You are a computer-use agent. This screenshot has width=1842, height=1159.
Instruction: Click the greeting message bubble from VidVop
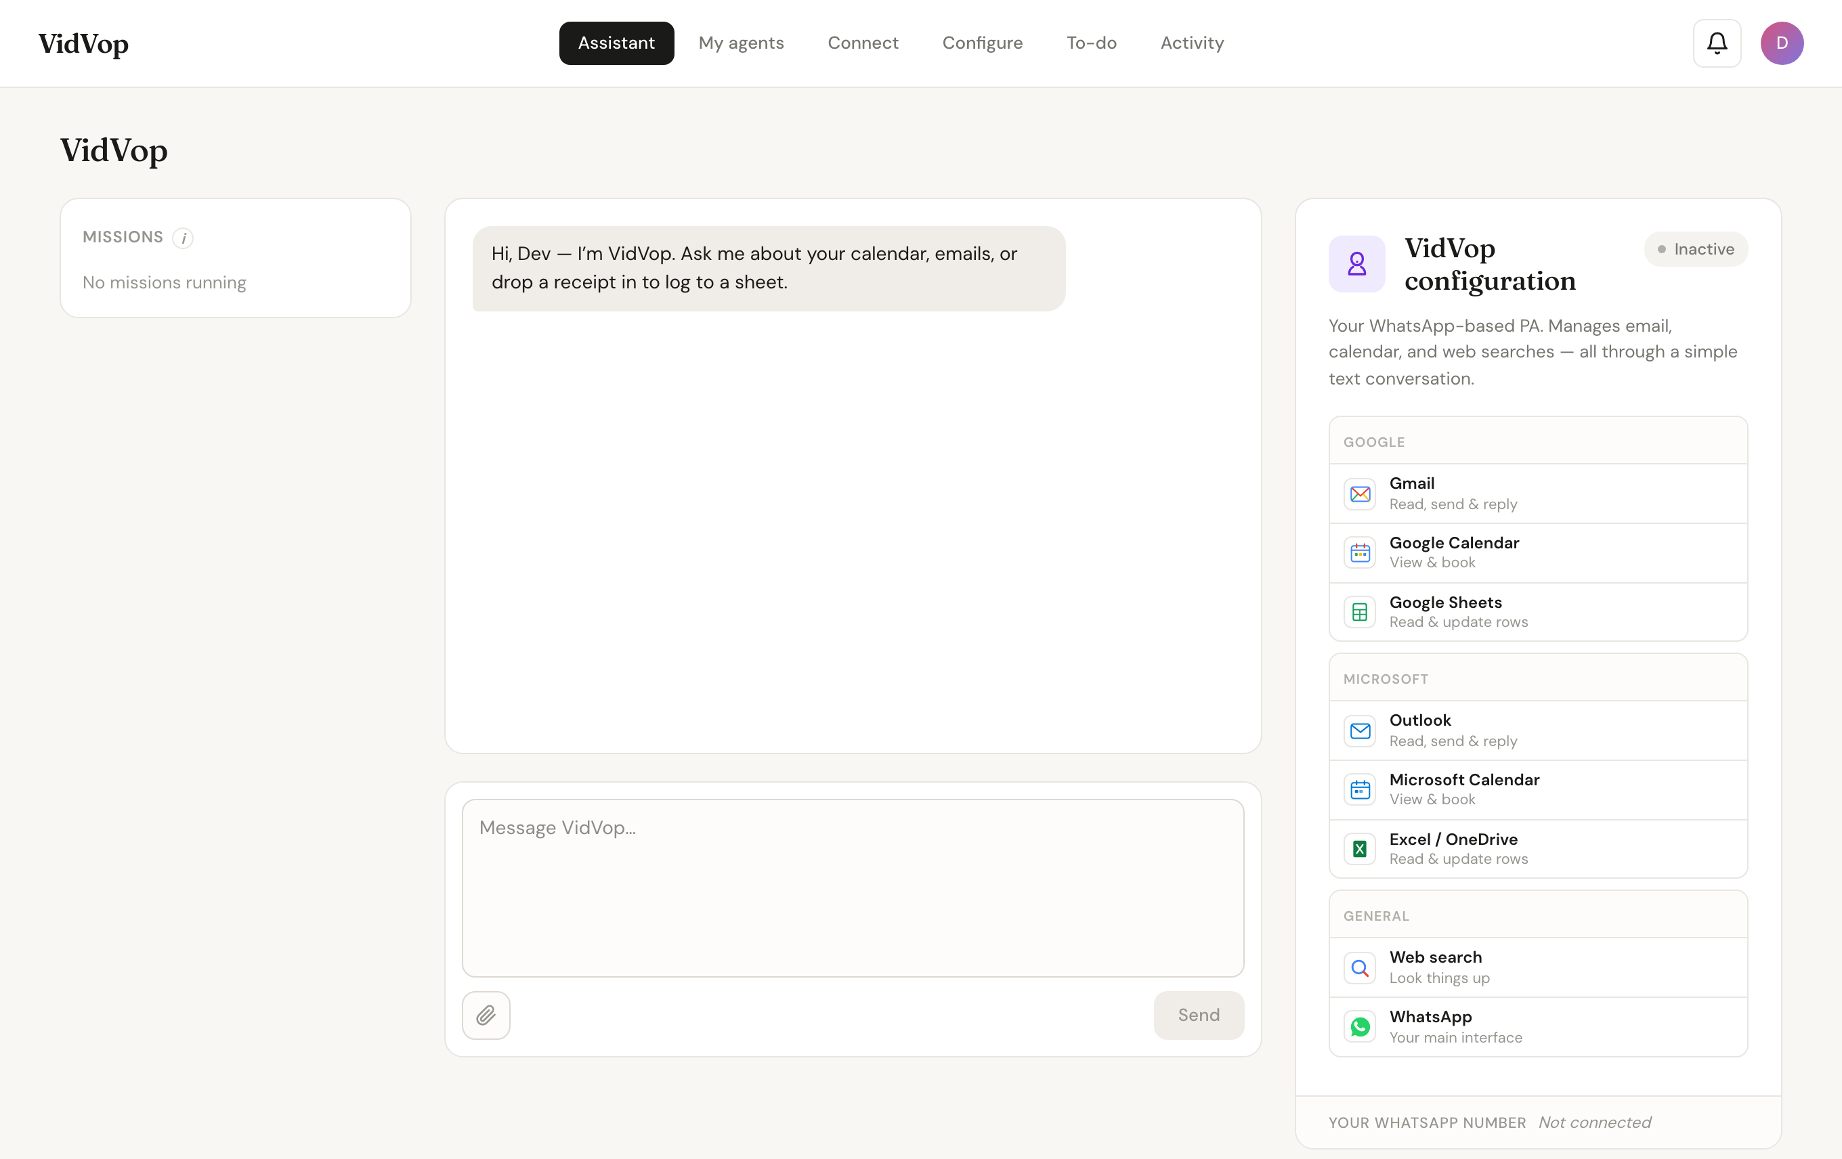coord(769,268)
